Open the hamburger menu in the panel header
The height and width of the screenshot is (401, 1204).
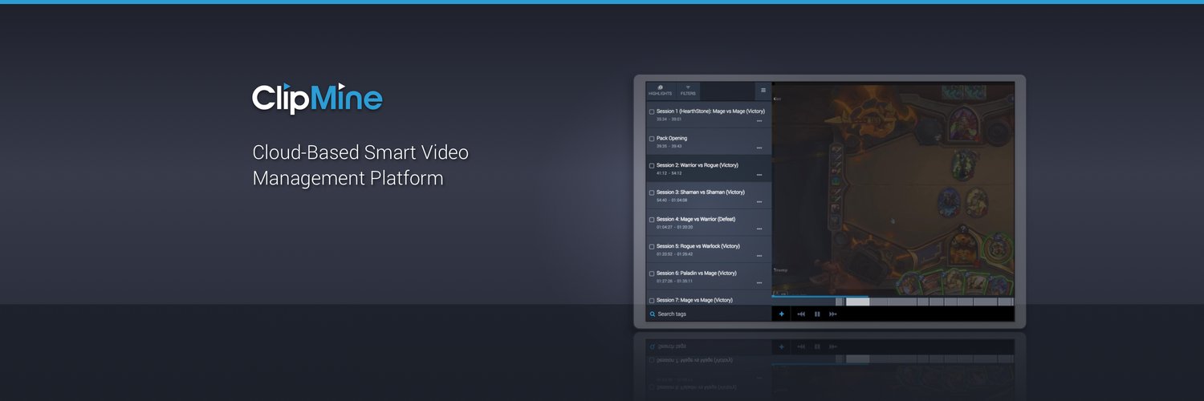coord(763,91)
